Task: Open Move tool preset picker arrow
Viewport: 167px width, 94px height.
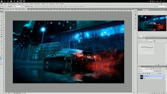Action: pos(4,7)
